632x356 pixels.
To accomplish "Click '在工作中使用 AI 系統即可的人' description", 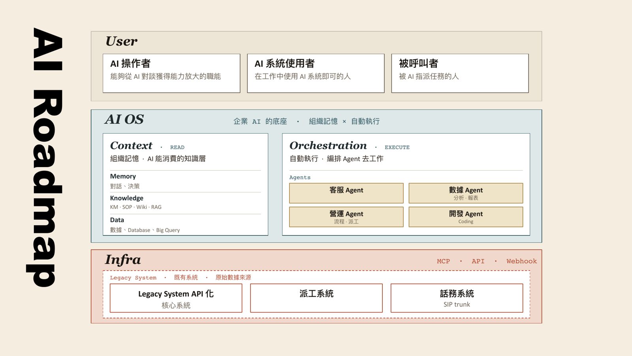I will [x=303, y=76].
